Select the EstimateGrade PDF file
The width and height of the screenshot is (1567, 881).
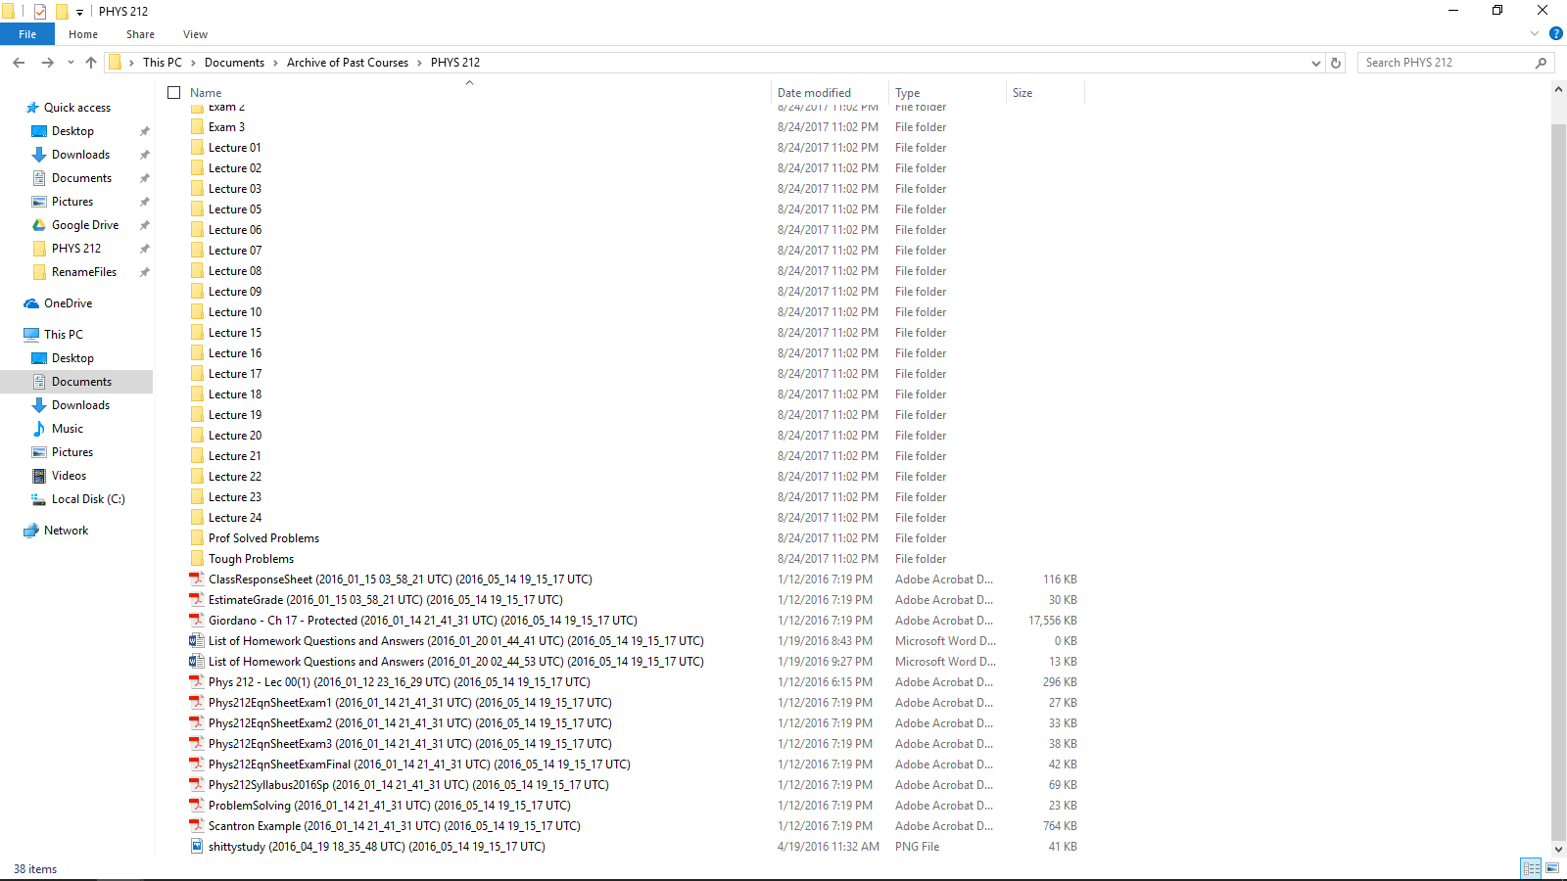coord(385,600)
